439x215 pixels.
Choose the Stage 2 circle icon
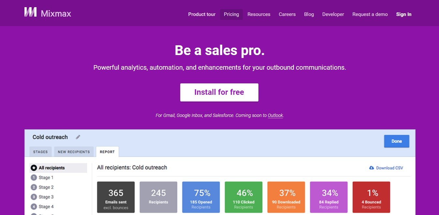34,187
